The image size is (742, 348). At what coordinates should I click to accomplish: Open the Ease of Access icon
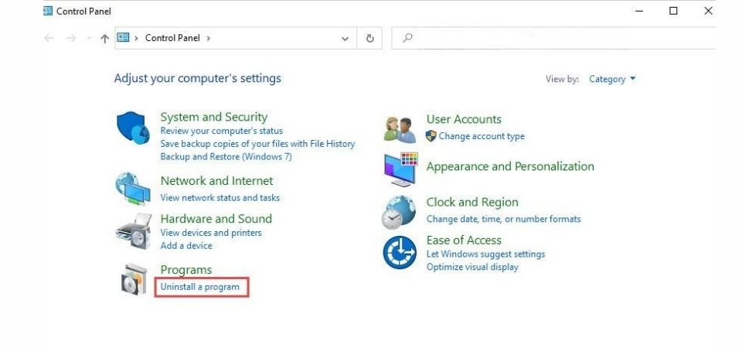coord(400,252)
